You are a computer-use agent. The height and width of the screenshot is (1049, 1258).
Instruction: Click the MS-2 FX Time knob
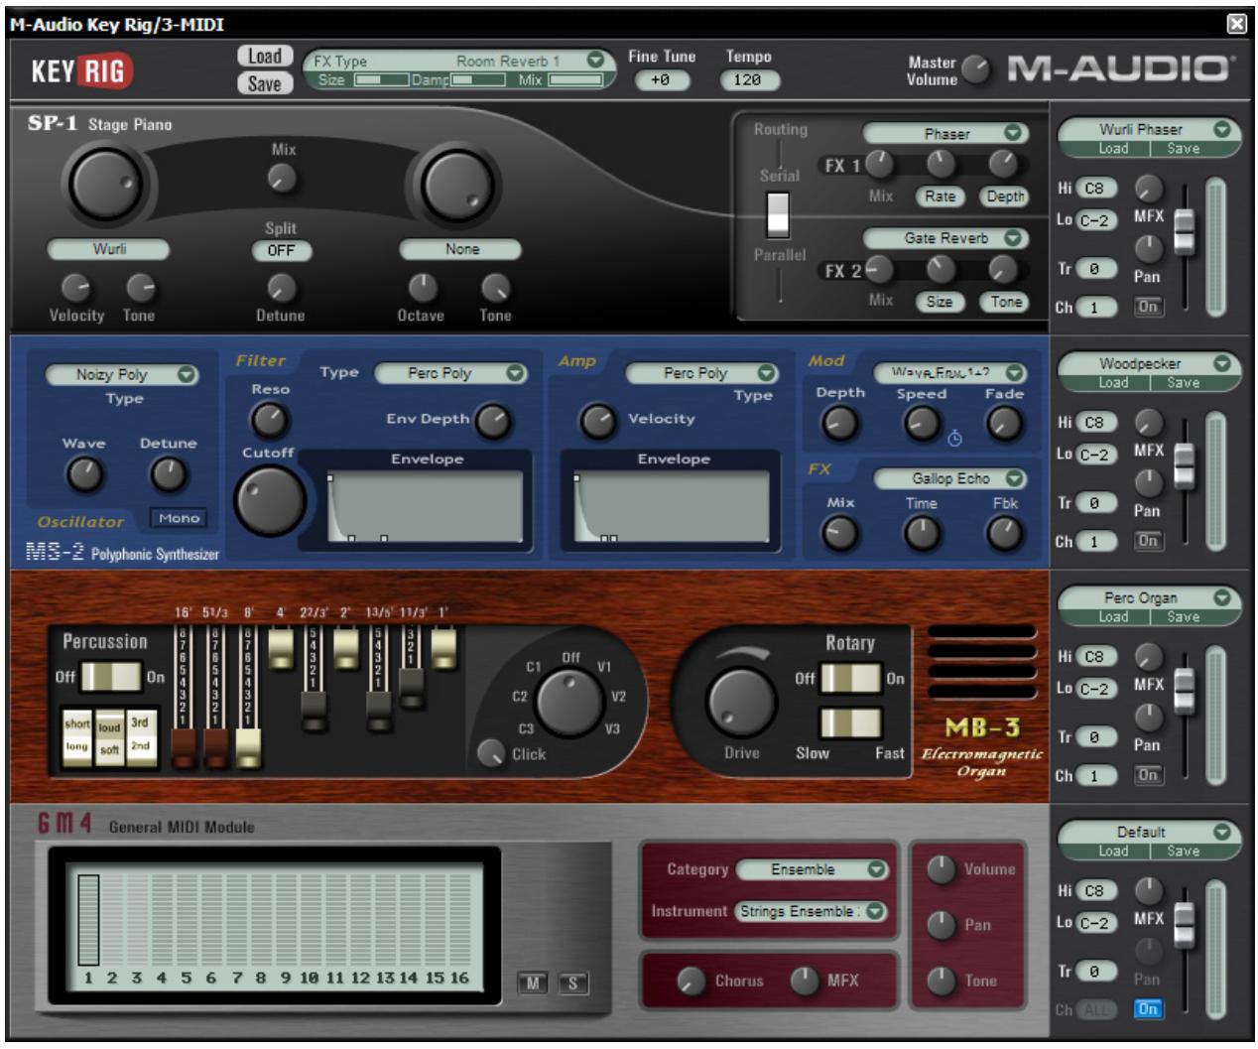pos(922,534)
